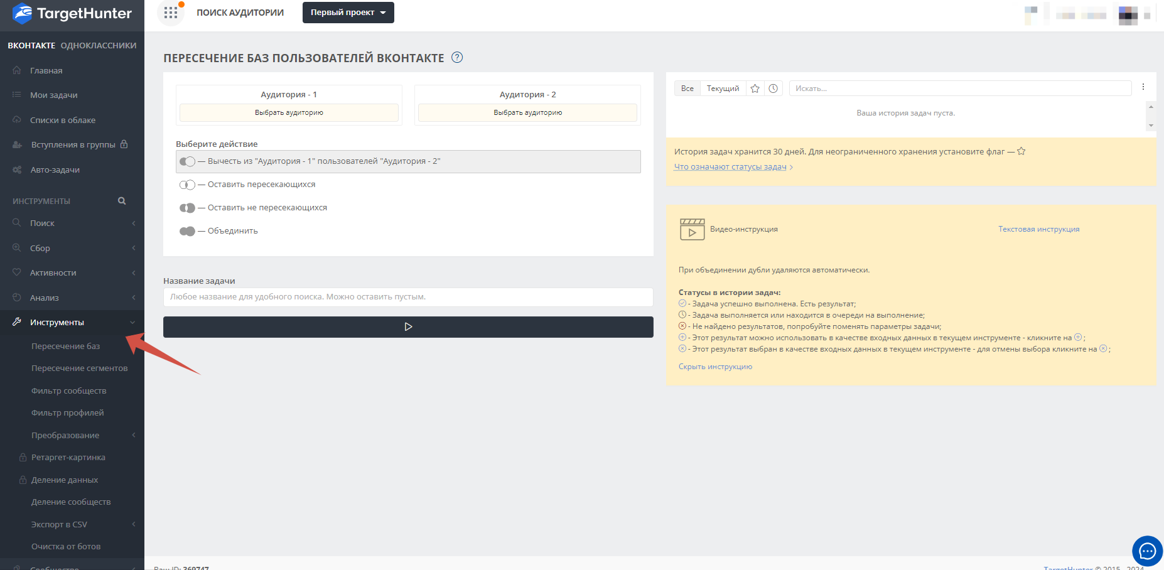Image resolution: width=1164 pixels, height=570 pixels.
Task: Click the history panel scrollbar down arrow
Action: tap(1151, 126)
